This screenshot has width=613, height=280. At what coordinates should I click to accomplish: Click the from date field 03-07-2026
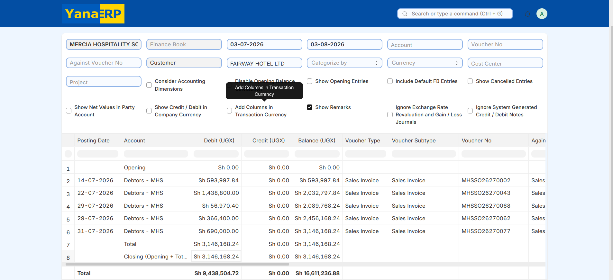click(264, 44)
